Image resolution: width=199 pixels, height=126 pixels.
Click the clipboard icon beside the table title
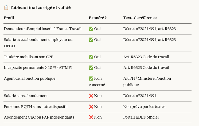coord(6,8)
